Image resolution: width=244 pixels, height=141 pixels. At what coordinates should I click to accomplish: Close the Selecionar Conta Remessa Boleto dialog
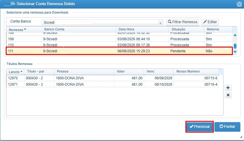[x=239, y=4]
